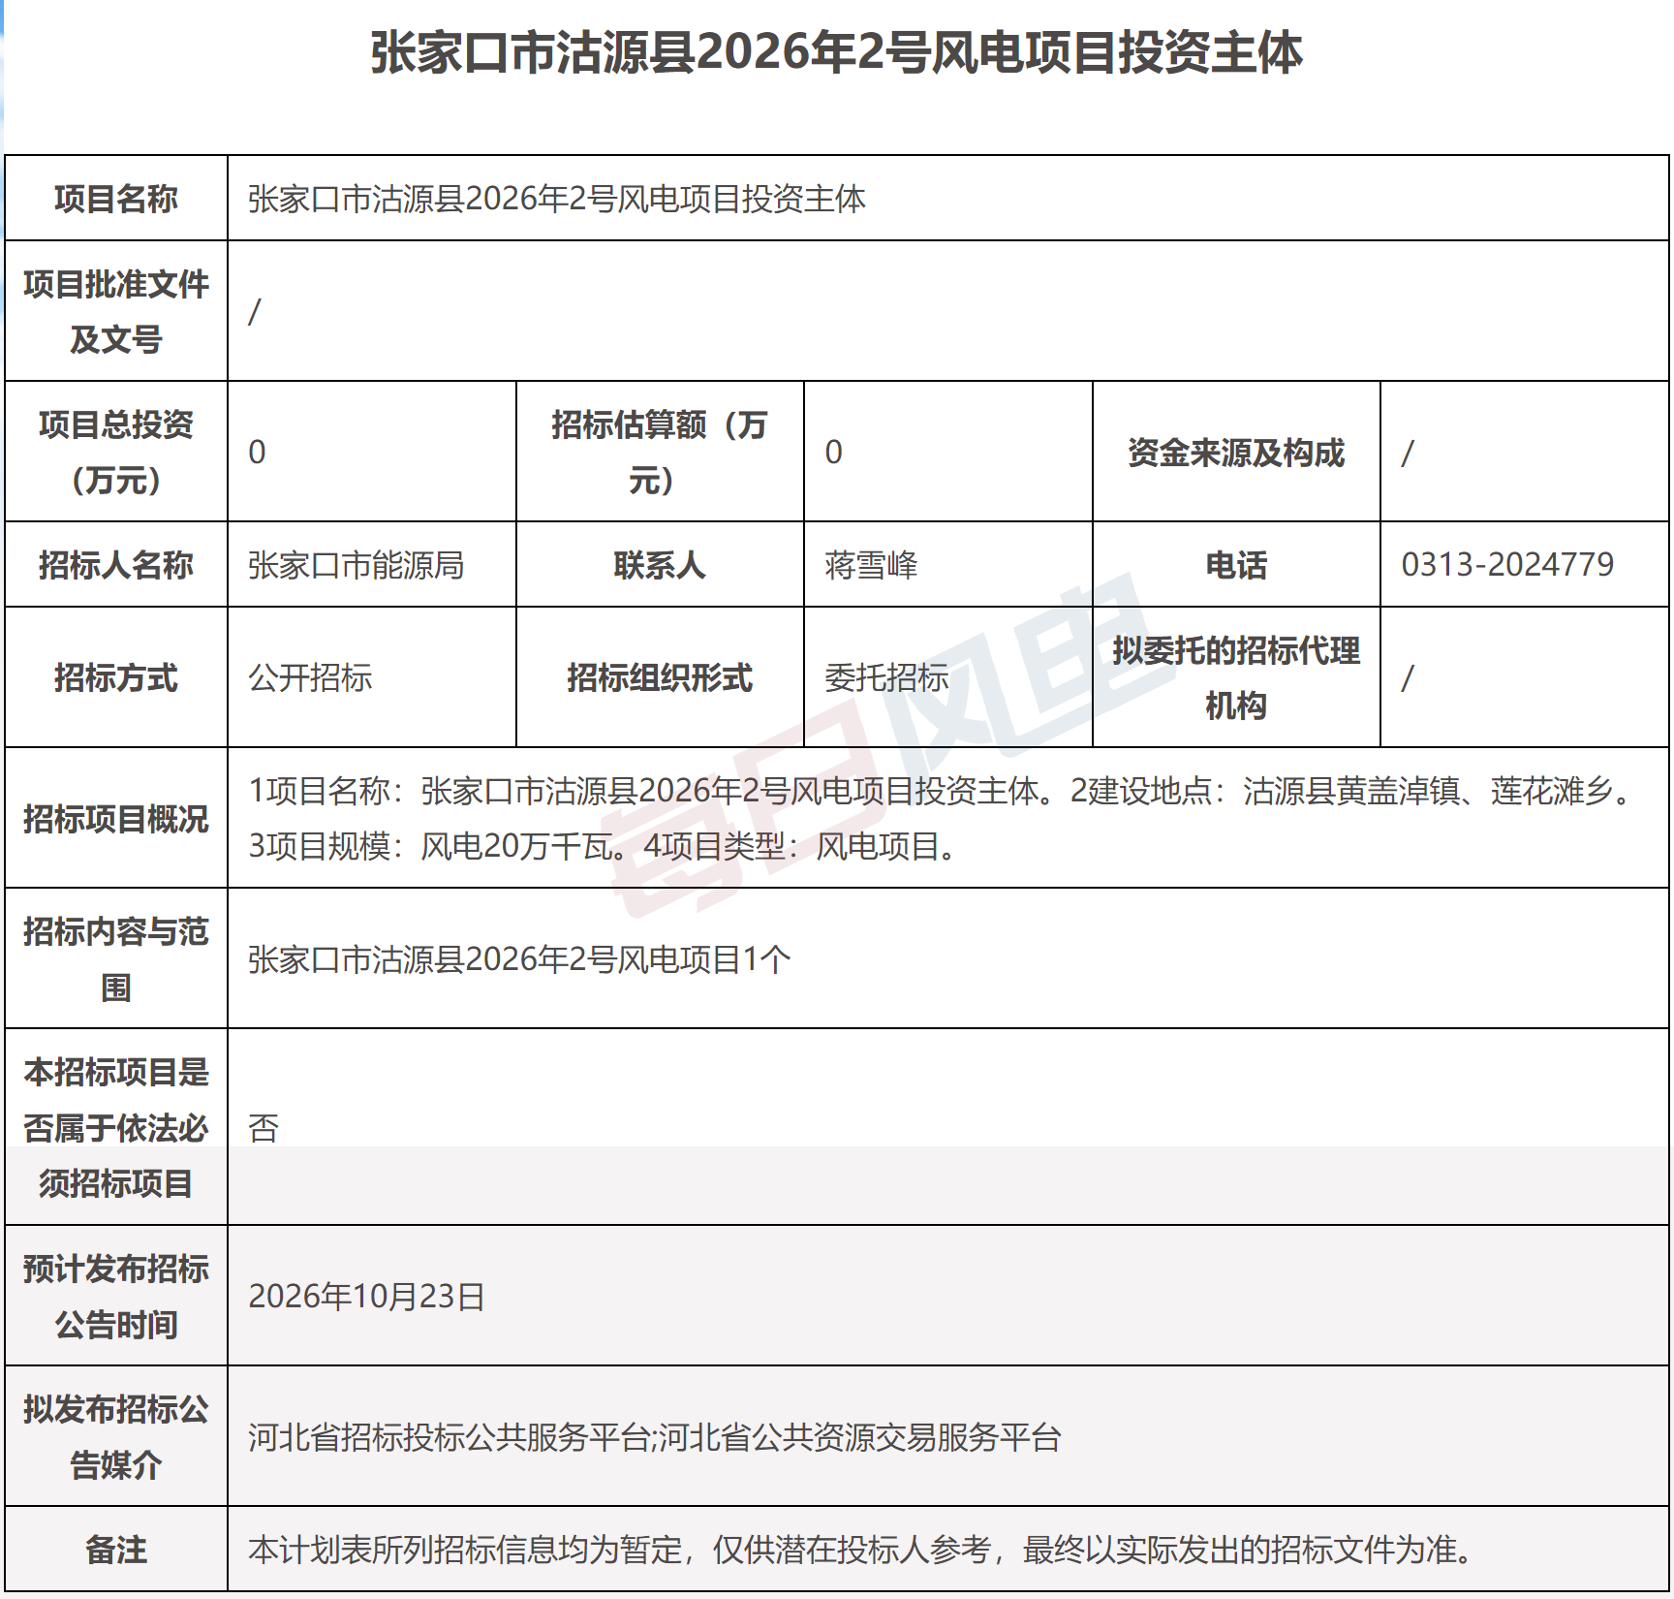Click the date 2026年10月23日
The image size is (1674, 1599).
pos(366,1297)
